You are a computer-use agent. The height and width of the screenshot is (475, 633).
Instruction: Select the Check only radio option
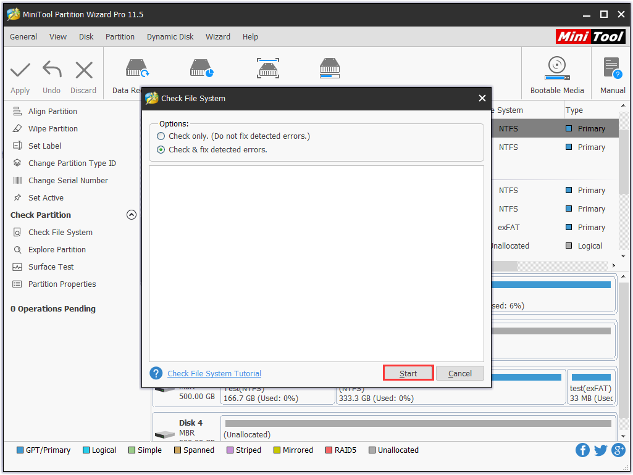coord(161,136)
